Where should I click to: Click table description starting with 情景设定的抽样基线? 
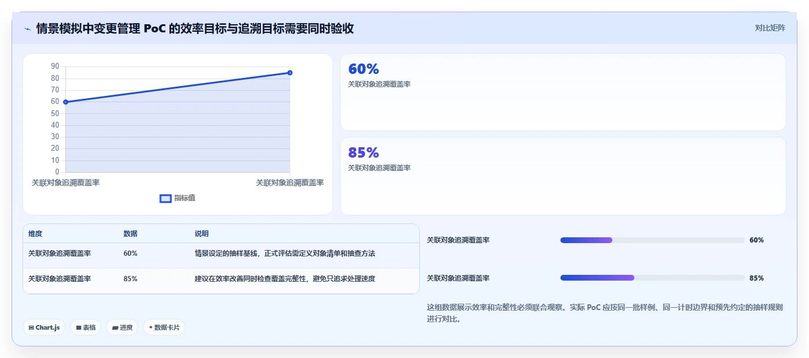pyautogui.click(x=285, y=253)
